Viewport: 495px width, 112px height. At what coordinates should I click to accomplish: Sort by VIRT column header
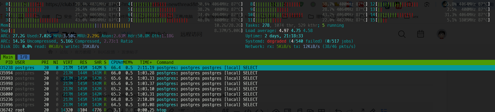[68, 62]
